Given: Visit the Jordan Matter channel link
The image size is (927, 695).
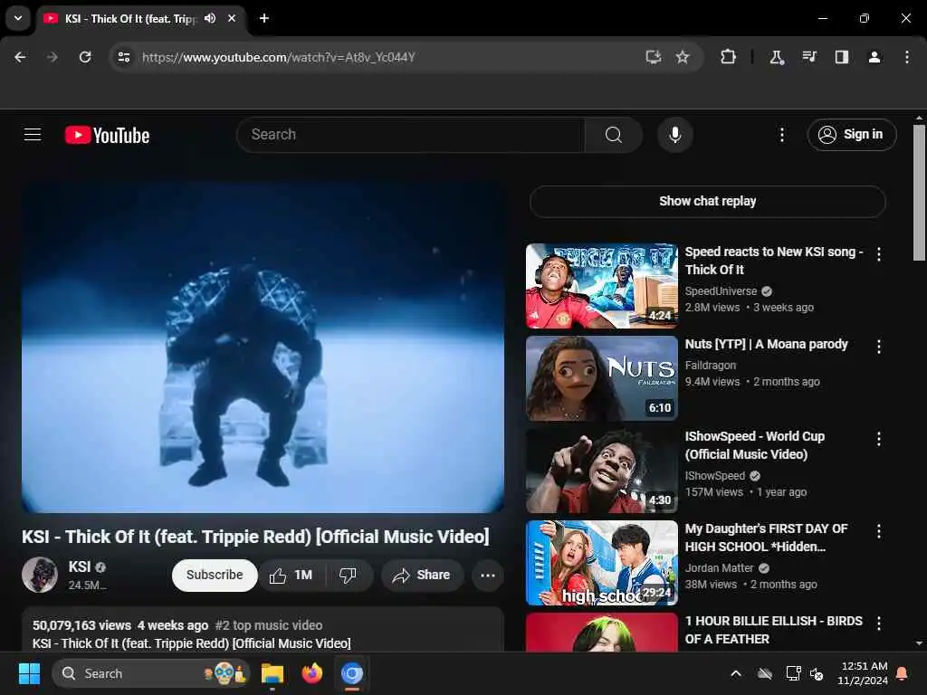Looking at the screenshot, I should 719,568.
